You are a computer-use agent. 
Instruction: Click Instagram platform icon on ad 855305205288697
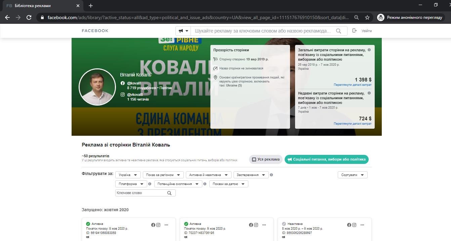coord(354,225)
